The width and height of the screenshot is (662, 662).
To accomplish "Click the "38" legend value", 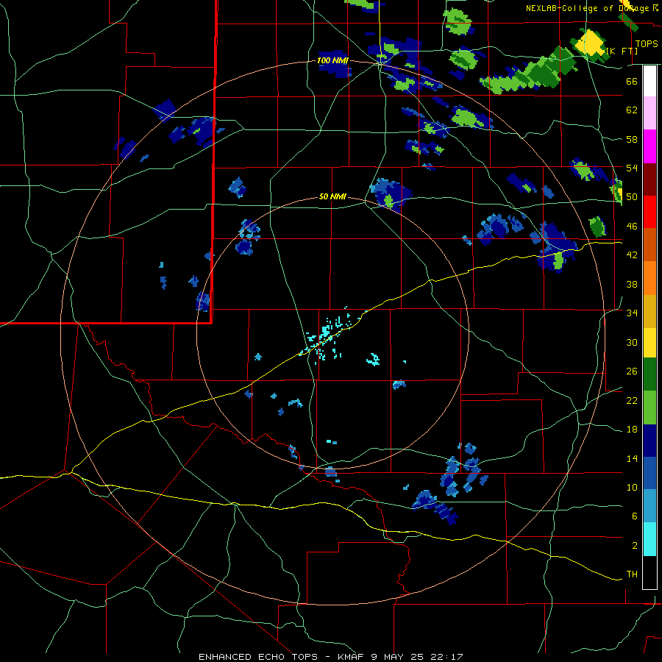I will [x=632, y=284].
